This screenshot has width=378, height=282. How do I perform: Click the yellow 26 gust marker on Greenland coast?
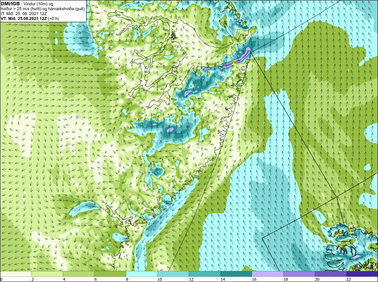234,62
